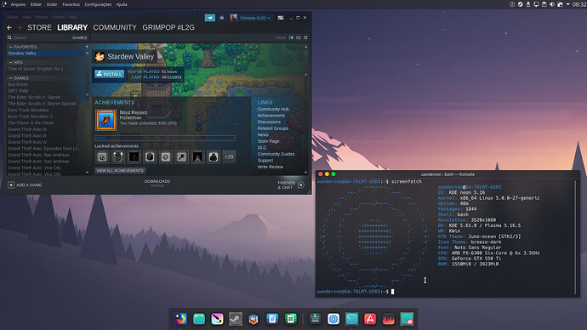587x330 pixels.
Task: Switch Steam to Big Picture mode
Action: click(x=281, y=18)
